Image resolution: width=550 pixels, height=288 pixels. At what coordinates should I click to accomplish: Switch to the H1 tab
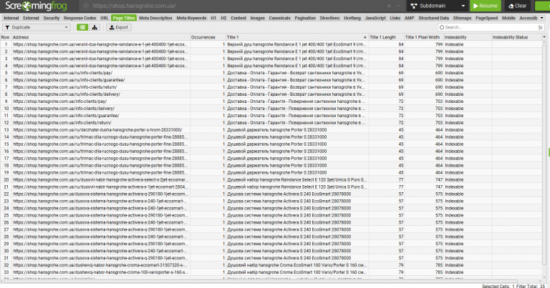[213, 18]
